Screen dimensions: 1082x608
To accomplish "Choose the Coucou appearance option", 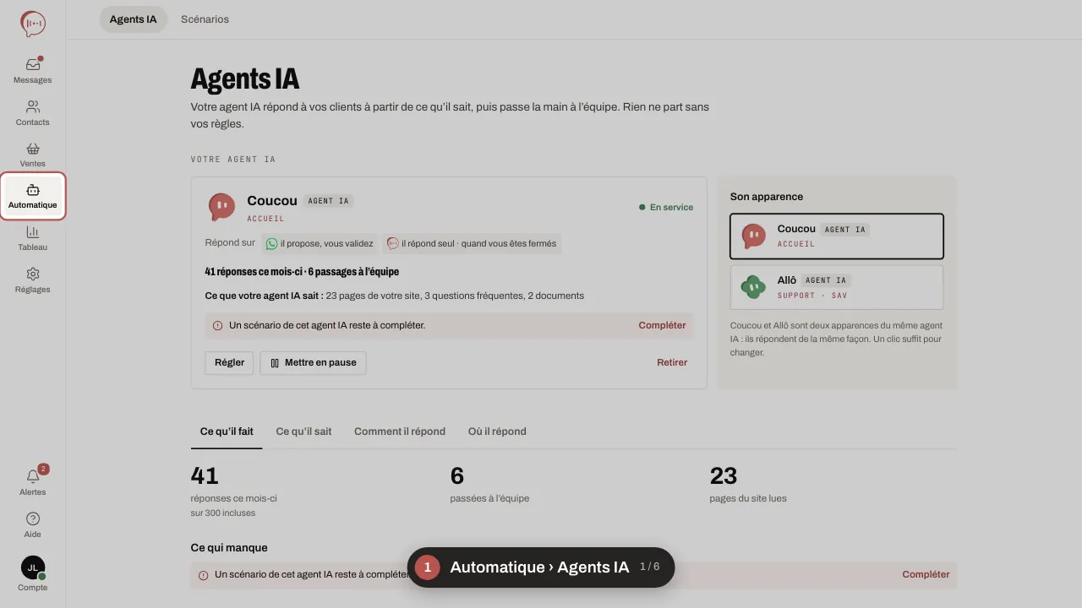I will (x=837, y=236).
